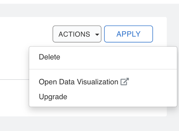Image resolution: width=179 pixels, height=131 pixels.
Task: Click the Delete menu item text
Action: [50, 57]
